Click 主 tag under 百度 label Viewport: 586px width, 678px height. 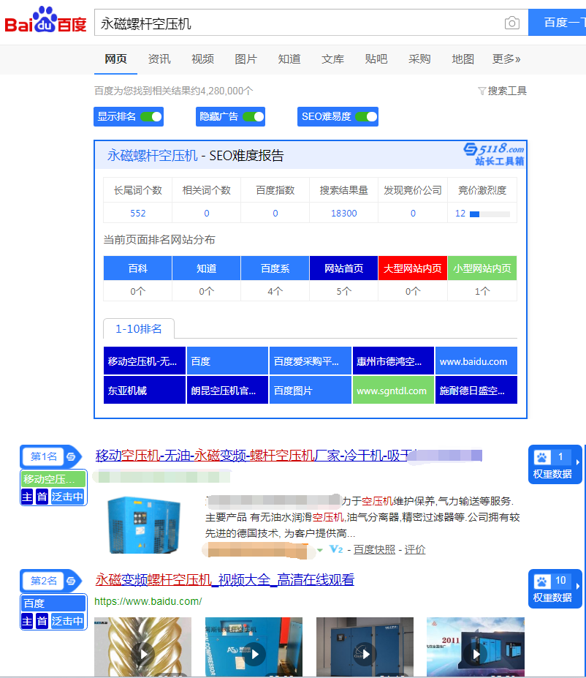(27, 622)
